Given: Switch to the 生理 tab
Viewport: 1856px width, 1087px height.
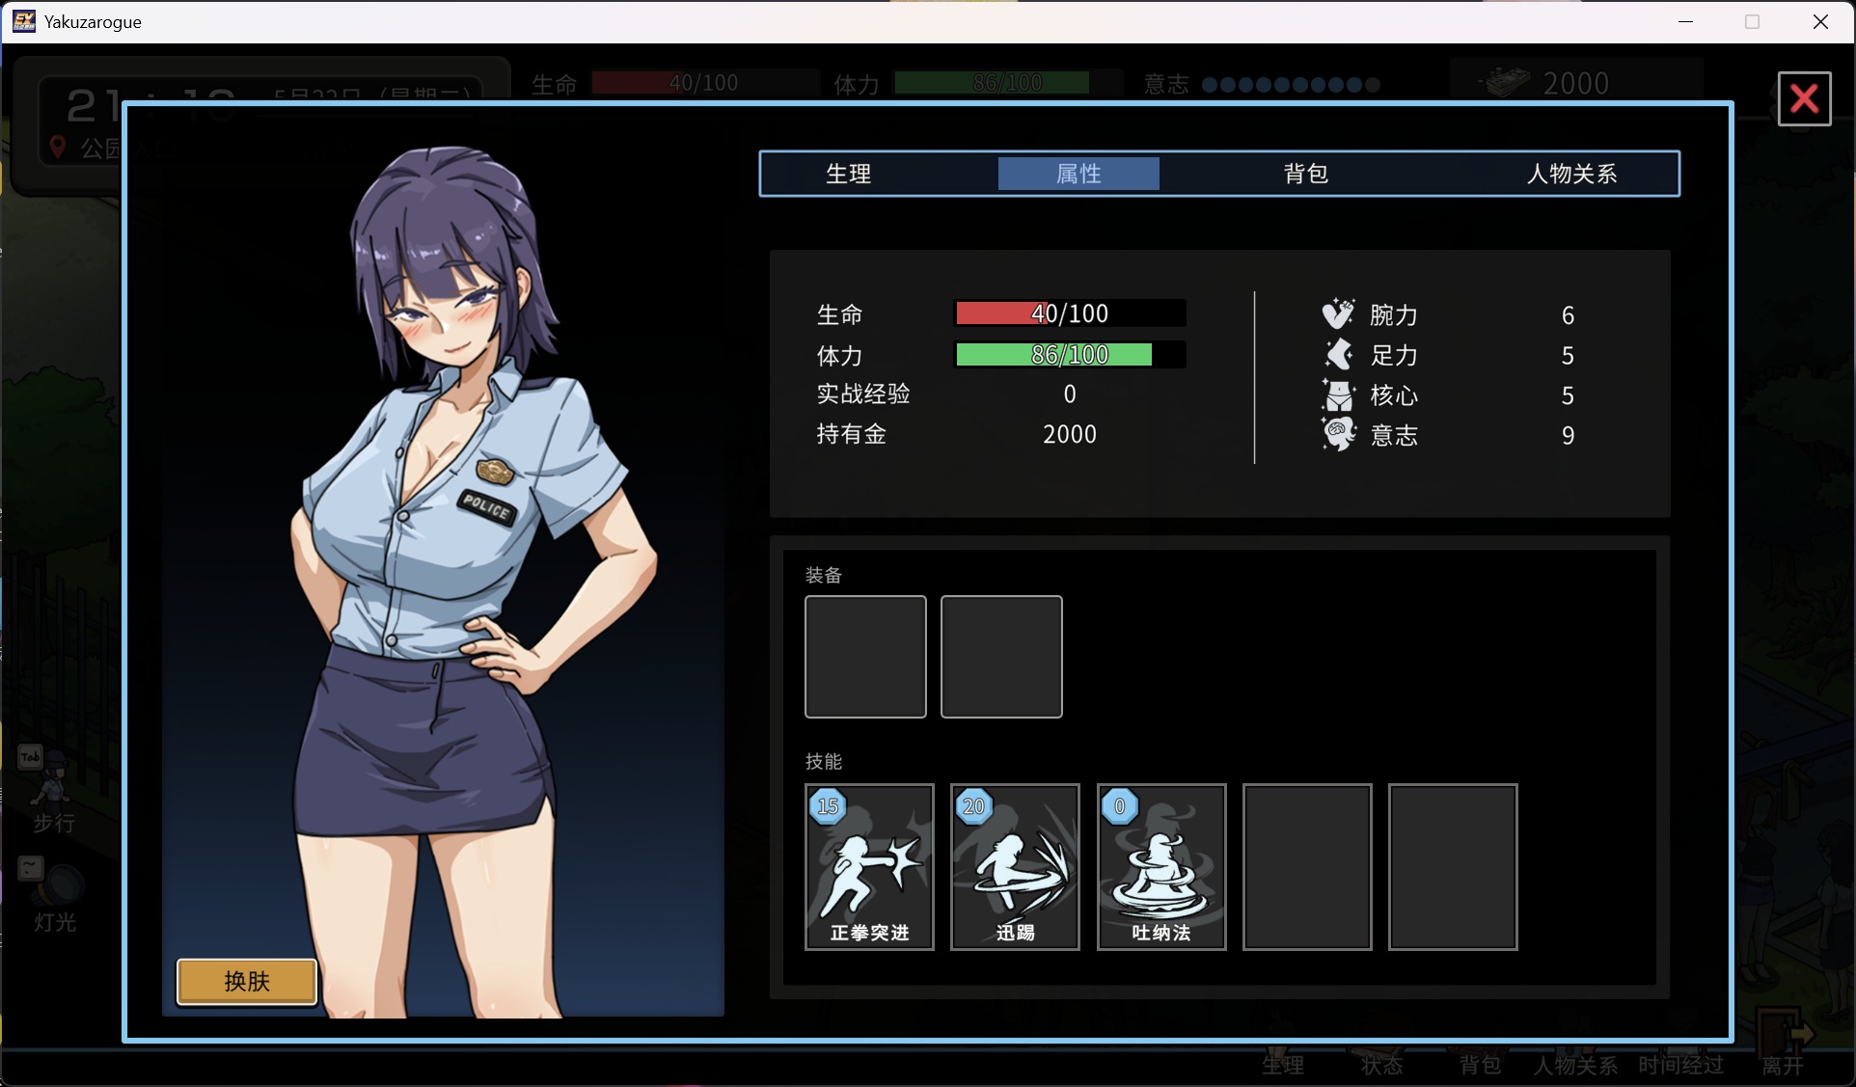Looking at the screenshot, I should 848,174.
